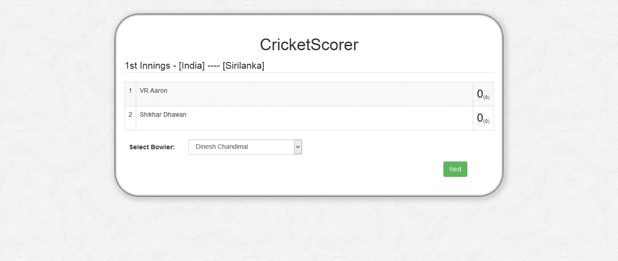Screen dimensions: 618x261
Task: Select the Shikhar Dhawan batsman name
Action: coord(163,114)
